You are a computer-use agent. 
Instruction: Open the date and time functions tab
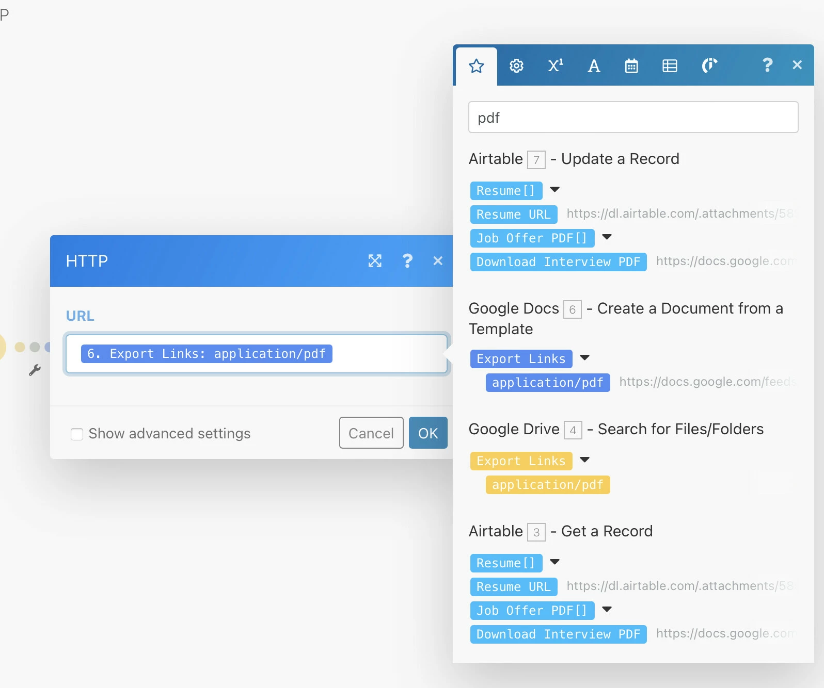coord(631,66)
